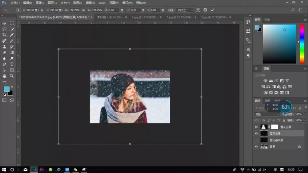This screenshot has width=308, height=173.
Task: Click the foreground blue color swatch
Action: pyautogui.click(x=7, y=89)
